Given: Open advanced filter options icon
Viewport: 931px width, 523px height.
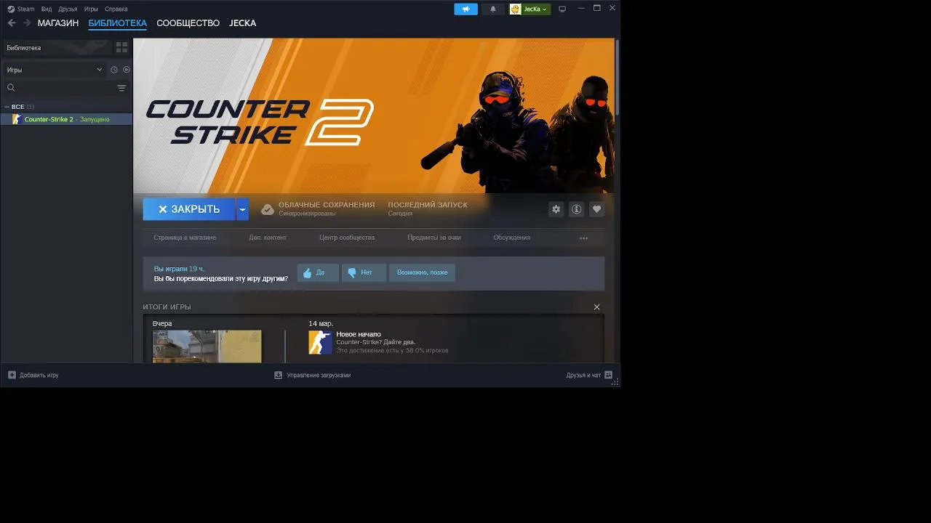Looking at the screenshot, I should (121, 88).
